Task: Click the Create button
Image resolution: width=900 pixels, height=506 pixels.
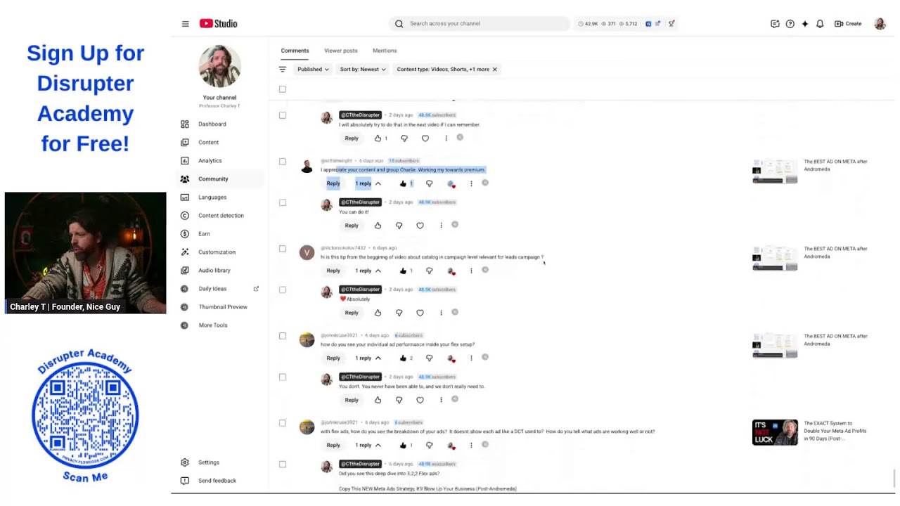Action: pyautogui.click(x=848, y=24)
